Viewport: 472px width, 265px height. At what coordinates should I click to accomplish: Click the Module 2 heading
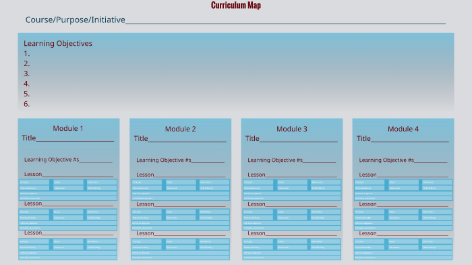point(180,129)
